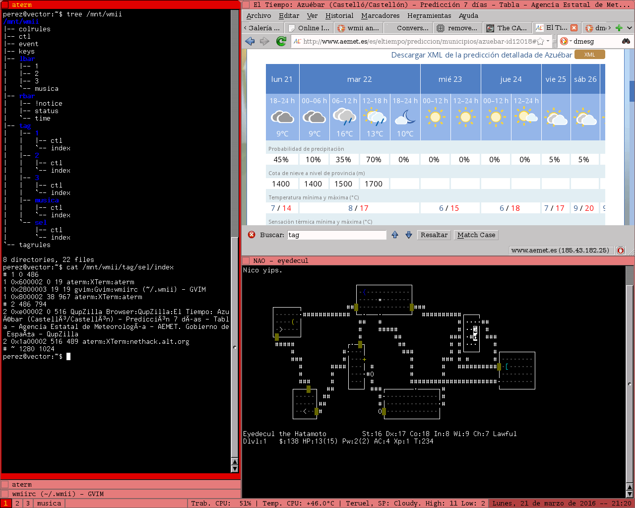The width and height of the screenshot is (635, 508).
Task: Click XML download button
Action: tap(589, 55)
